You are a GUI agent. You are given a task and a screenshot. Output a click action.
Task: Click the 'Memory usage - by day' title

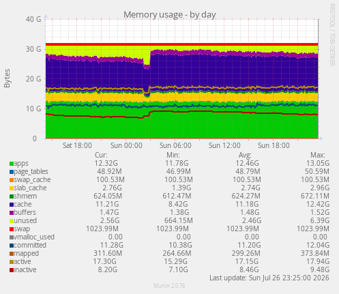(170, 15)
